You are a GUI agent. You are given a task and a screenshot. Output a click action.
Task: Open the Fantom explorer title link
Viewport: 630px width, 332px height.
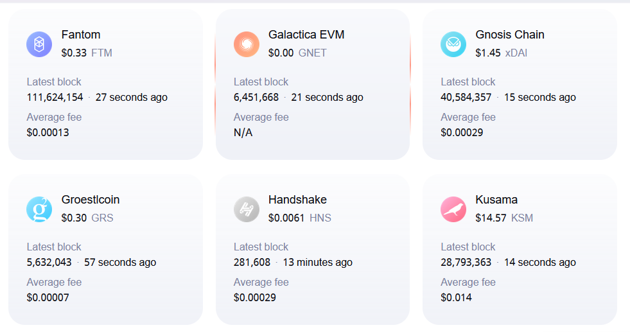click(81, 35)
